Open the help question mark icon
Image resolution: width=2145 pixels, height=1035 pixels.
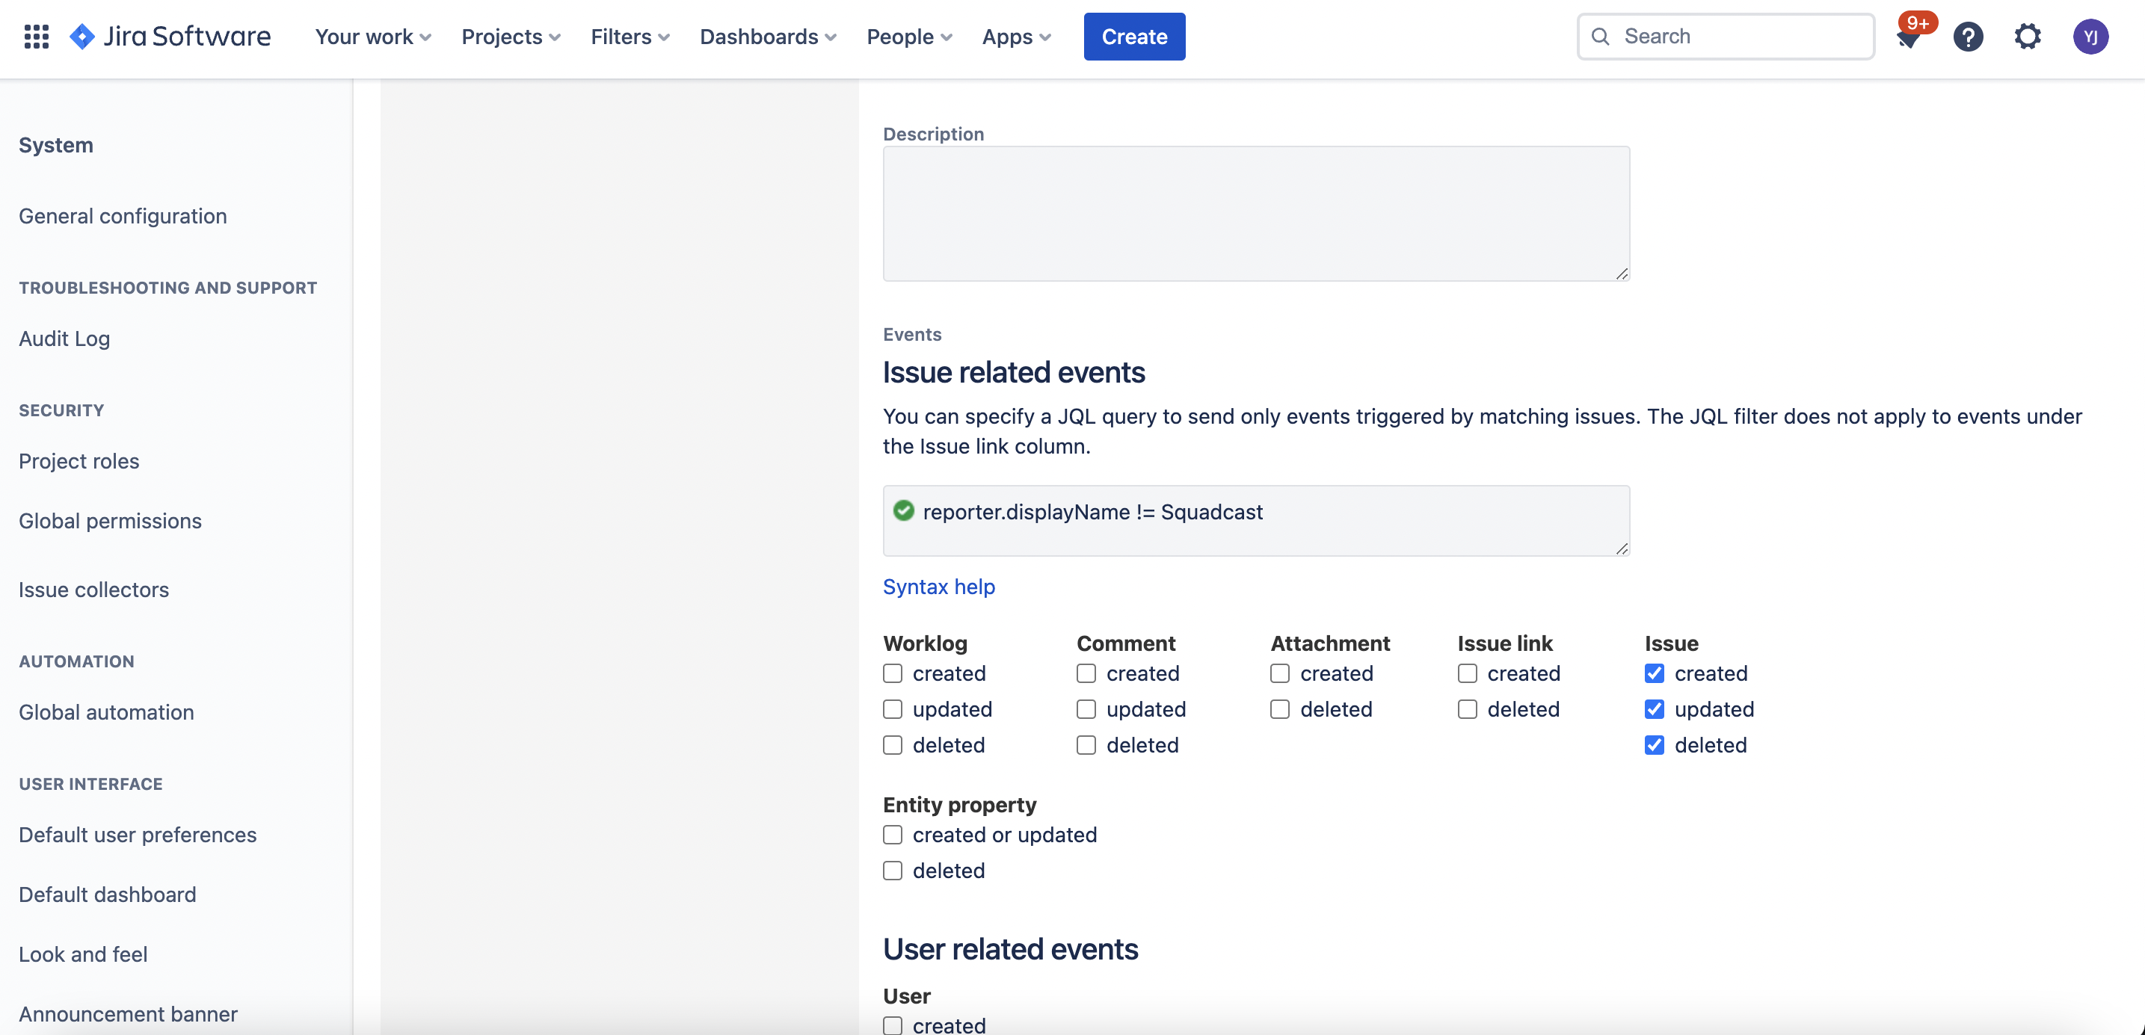click(x=1968, y=37)
